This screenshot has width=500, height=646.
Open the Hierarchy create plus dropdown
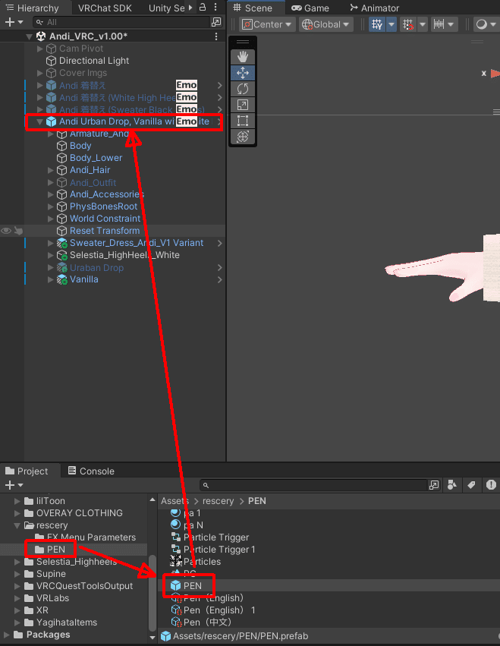[14, 22]
